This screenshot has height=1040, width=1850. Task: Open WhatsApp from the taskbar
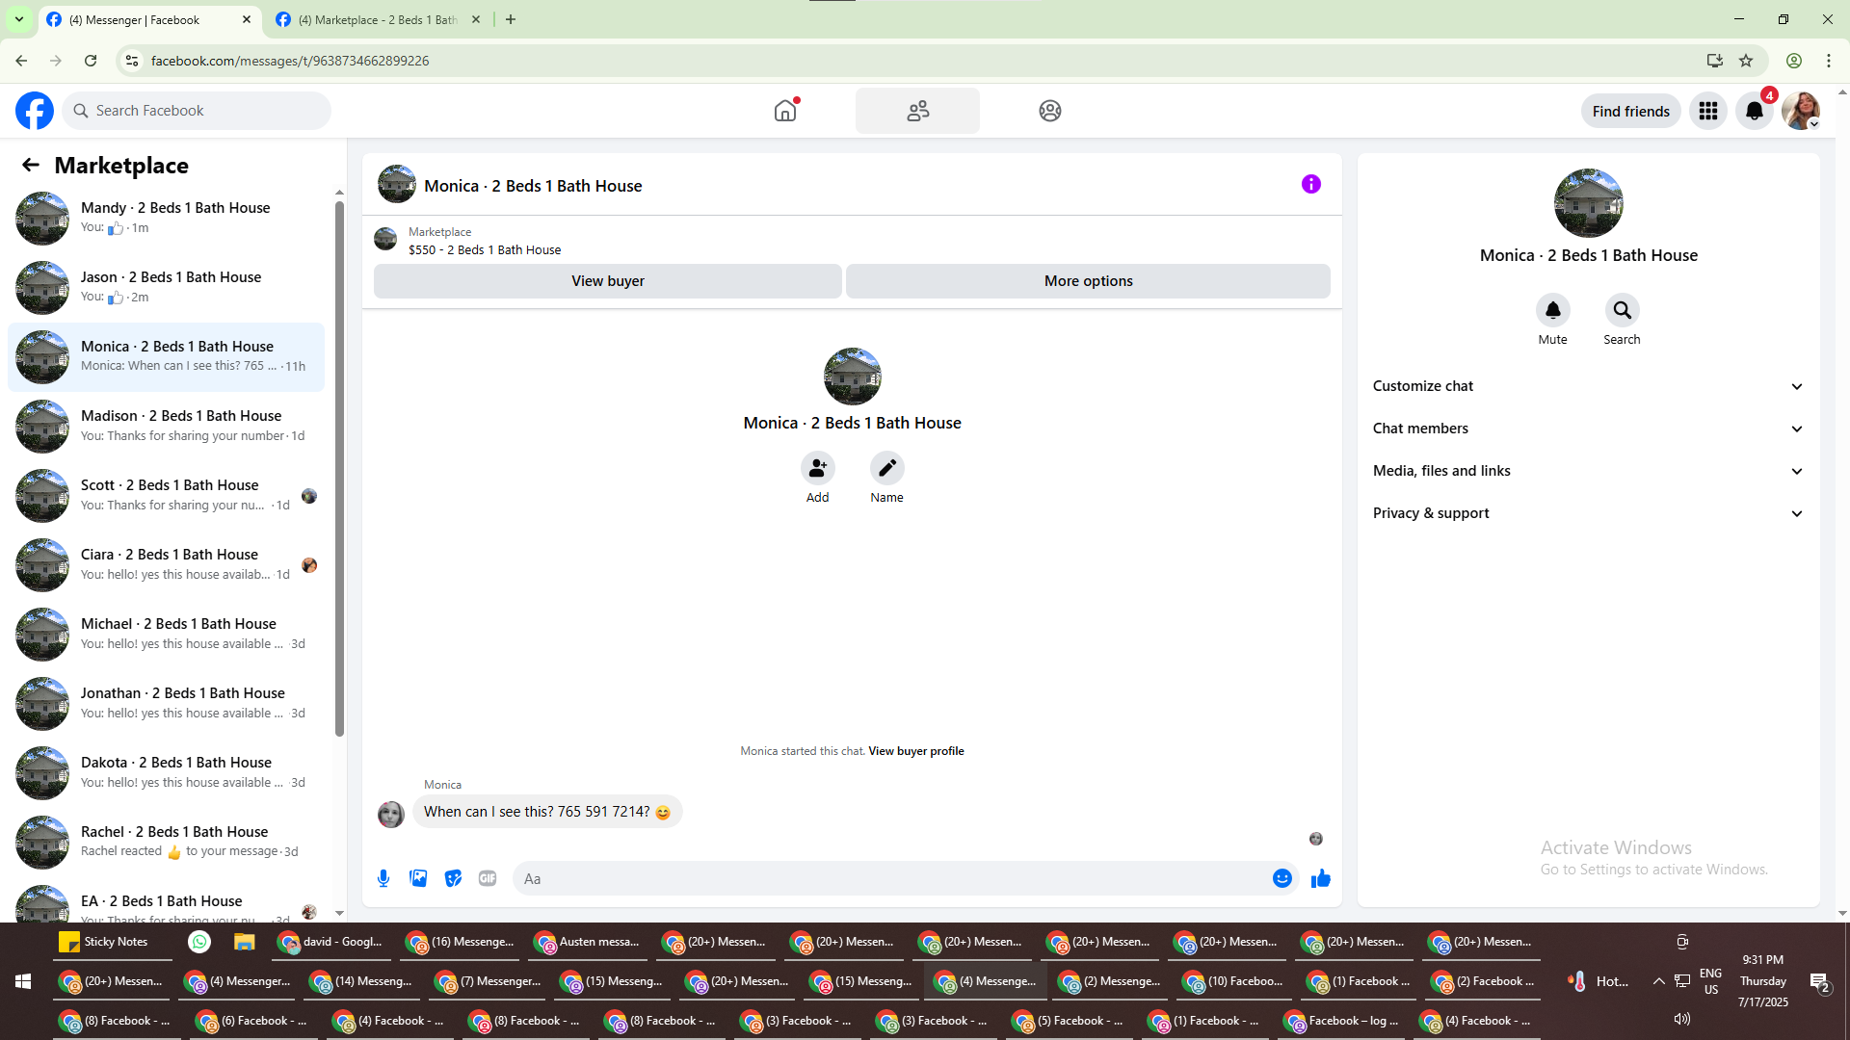[199, 942]
